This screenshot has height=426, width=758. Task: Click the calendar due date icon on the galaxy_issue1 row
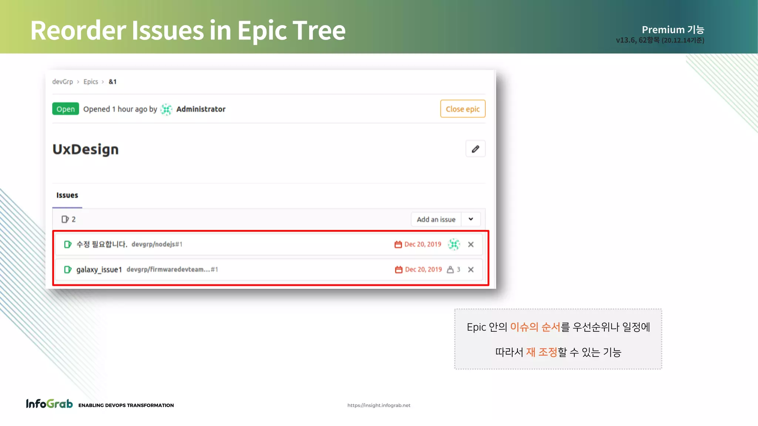coord(399,270)
